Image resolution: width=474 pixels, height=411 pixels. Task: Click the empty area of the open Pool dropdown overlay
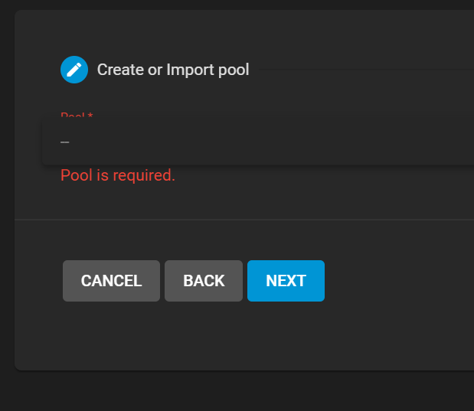pyautogui.click(x=272, y=142)
